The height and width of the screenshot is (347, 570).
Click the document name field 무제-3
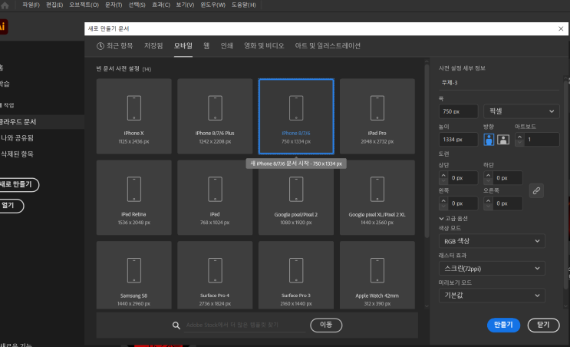click(x=499, y=83)
